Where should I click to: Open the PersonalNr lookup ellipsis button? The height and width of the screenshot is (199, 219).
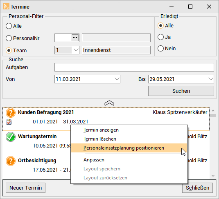pos(75,38)
